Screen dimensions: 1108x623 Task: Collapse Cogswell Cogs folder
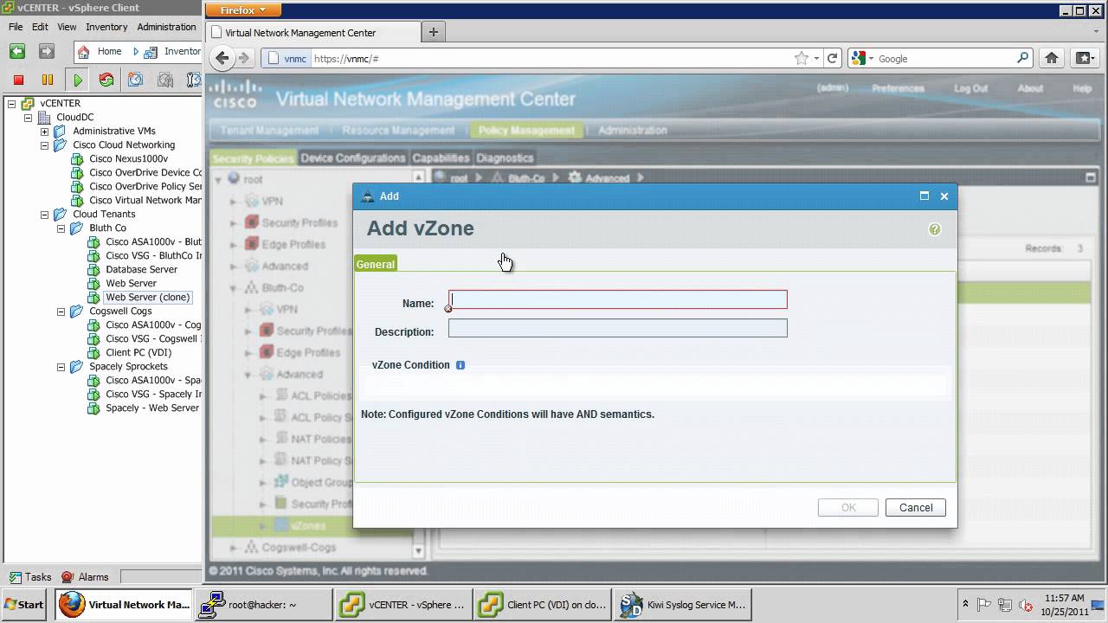tap(61, 311)
